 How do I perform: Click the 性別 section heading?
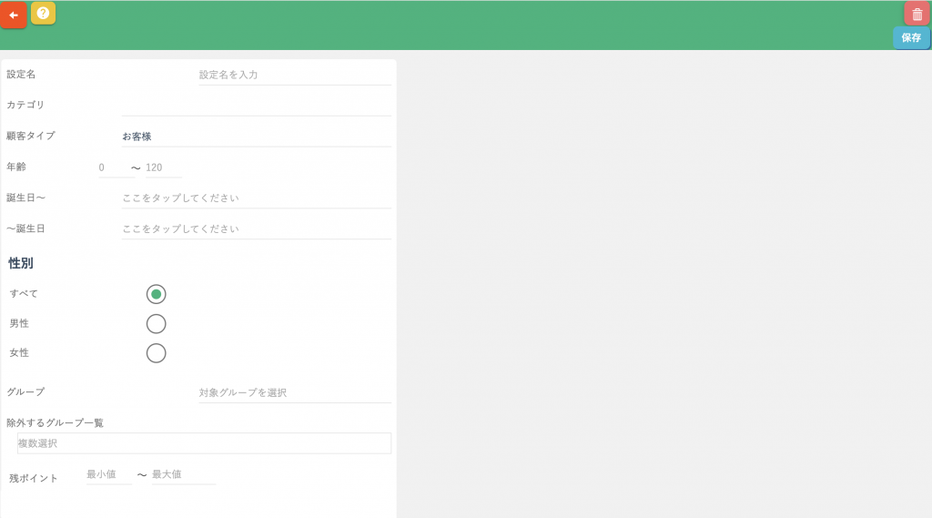click(21, 263)
